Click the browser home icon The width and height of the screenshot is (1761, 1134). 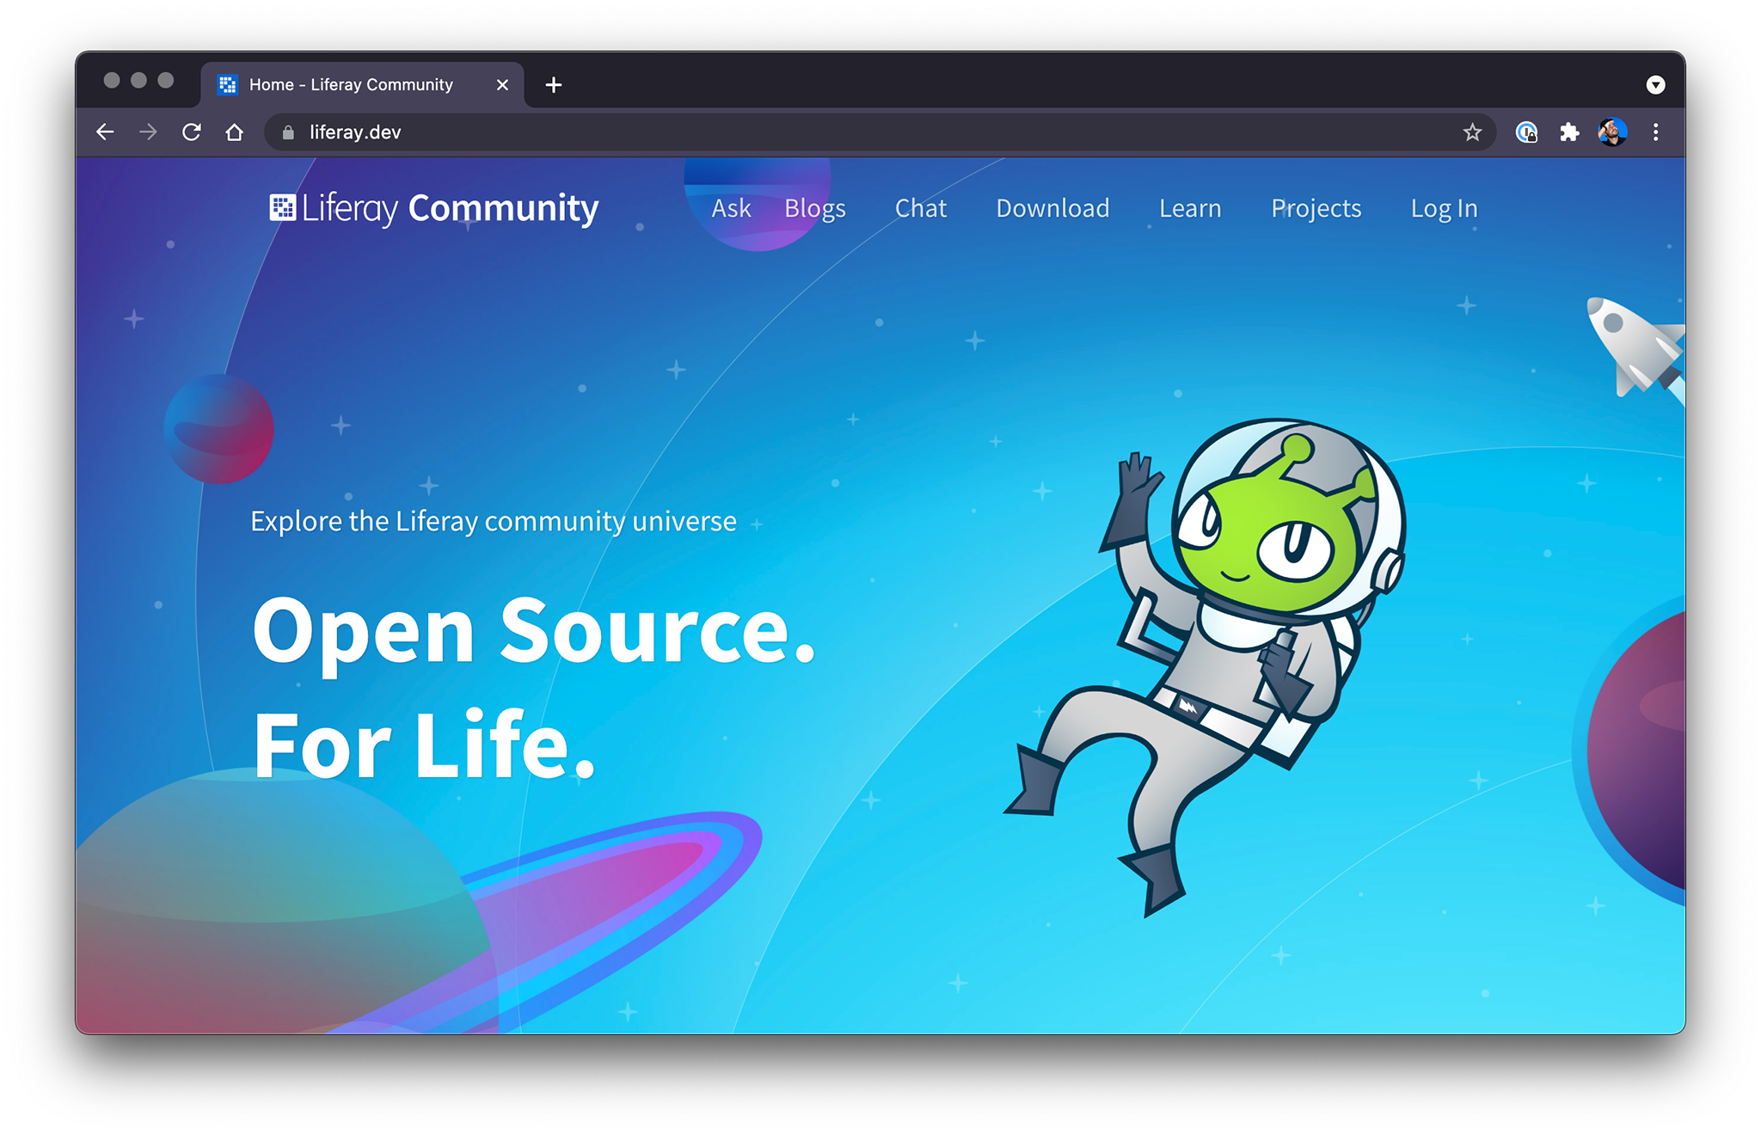coord(235,132)
